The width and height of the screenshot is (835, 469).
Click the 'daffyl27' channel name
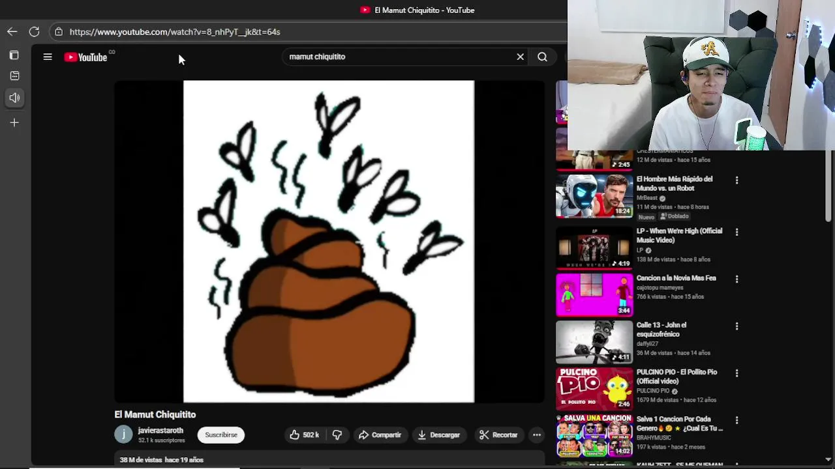(x=648, y=343)
